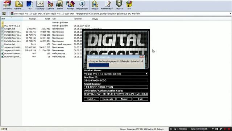Screen dimensions: 232x131
Task: Sort files by Имя column
Action: 12,19
